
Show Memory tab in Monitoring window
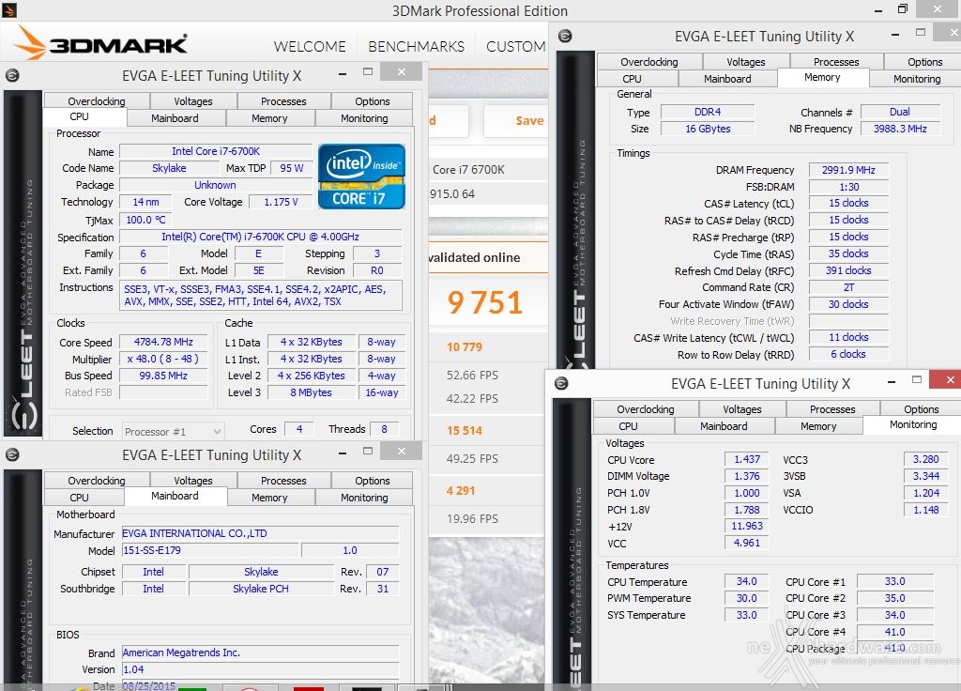818,426
